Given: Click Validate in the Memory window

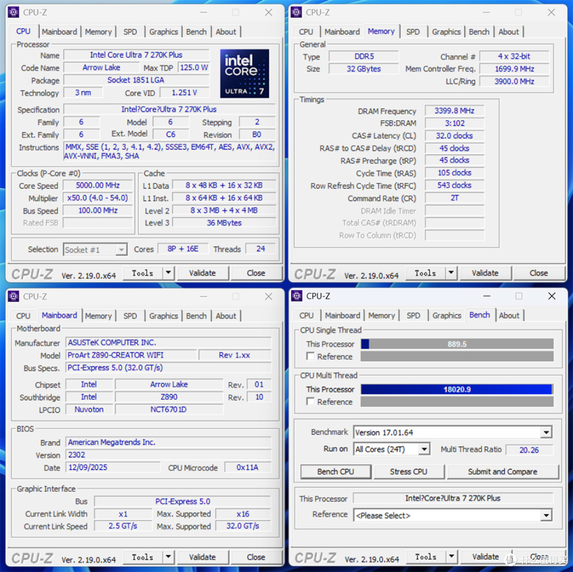Looking at the screenshot, I should tap(485, 273).
